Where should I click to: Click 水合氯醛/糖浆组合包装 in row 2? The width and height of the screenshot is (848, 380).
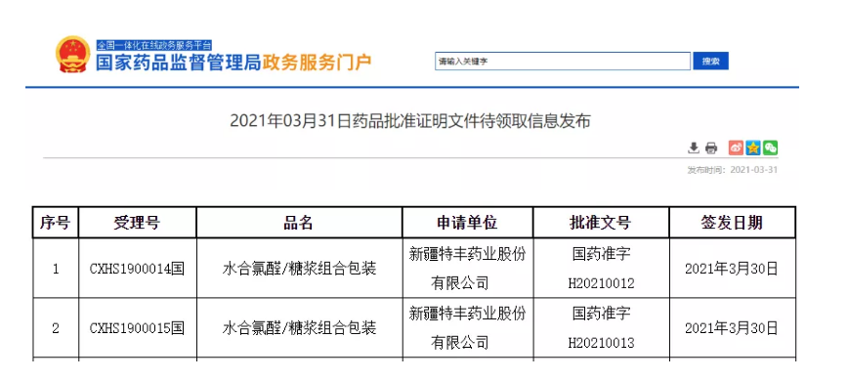click(x=299, y=327)
